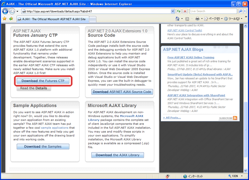Viewport: 249px width, 180px height.
Task: Open the Favorites Center star icon
Action: 4,19
